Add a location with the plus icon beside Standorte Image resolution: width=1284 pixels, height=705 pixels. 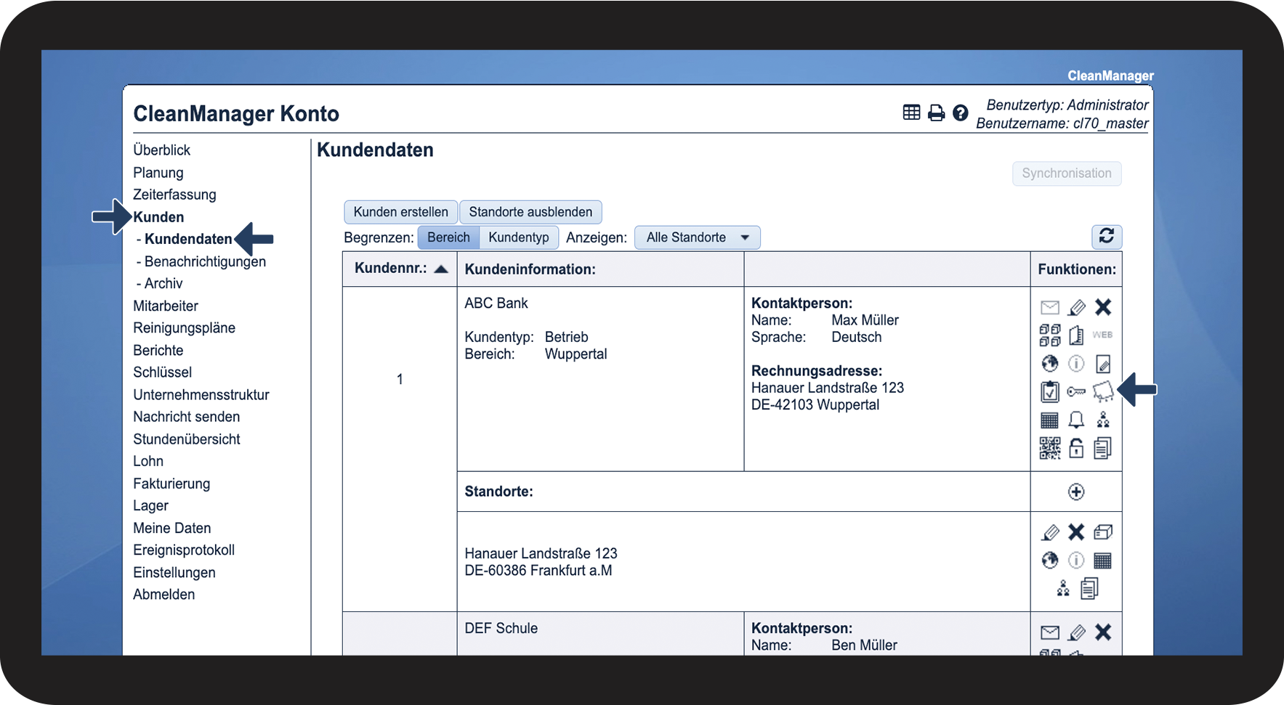1076,492
